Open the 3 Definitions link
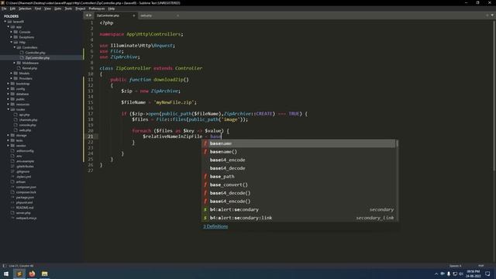This screenshot has width=496, height=279. [215, 226]
